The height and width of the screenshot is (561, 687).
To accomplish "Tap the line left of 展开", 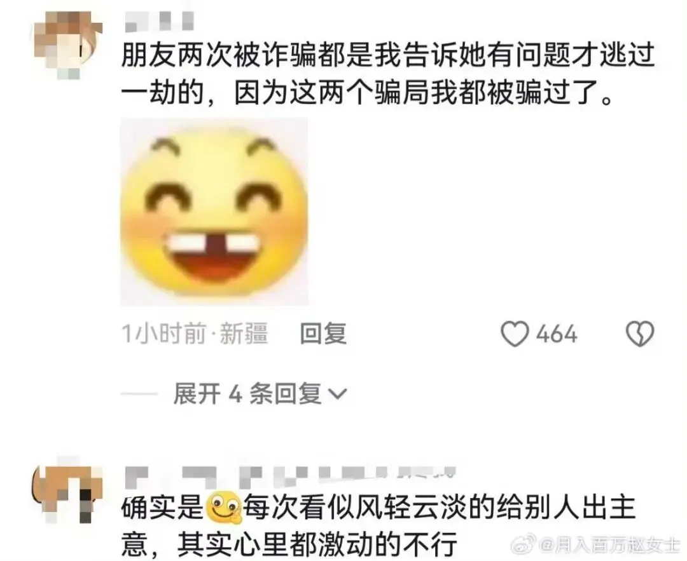I will click(139, 393).
